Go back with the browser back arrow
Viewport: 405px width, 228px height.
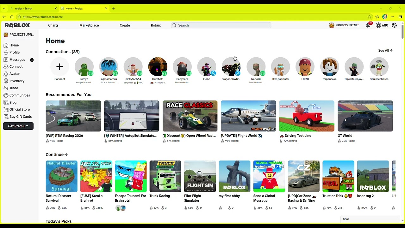[4, 17]
